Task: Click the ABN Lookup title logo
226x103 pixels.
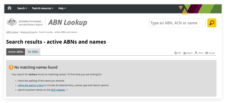Action: [68, 23]
